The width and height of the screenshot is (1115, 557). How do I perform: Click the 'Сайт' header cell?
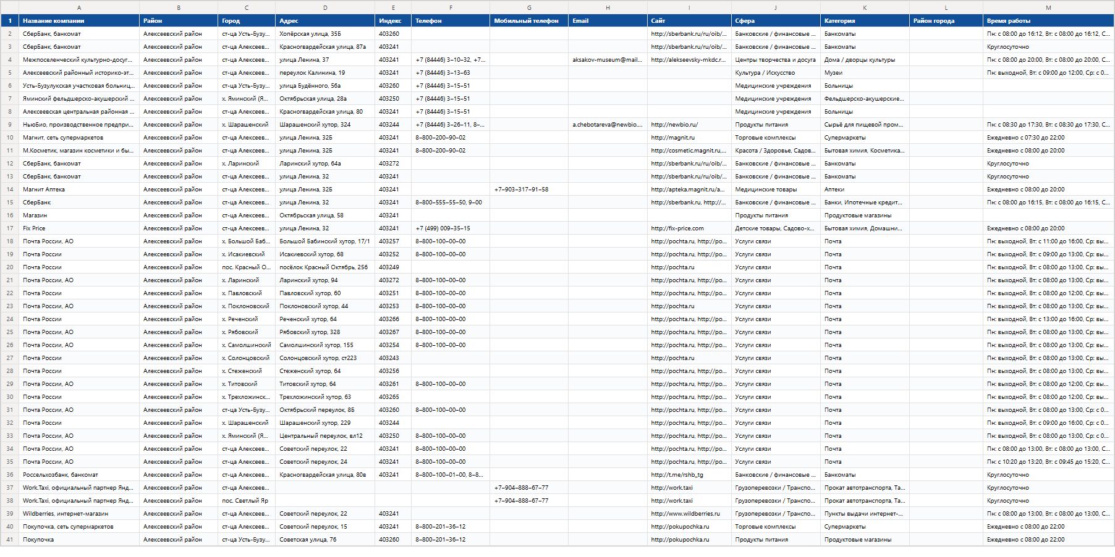[x=689, y=21]
